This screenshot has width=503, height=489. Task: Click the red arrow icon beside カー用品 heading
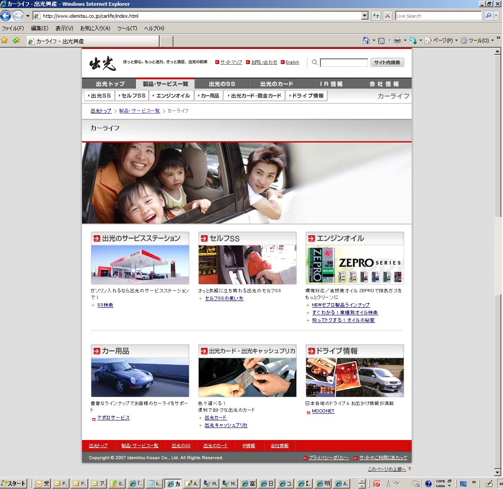click(97, 351)
